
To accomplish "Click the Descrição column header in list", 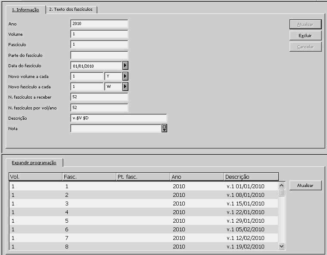I will 251,177.
